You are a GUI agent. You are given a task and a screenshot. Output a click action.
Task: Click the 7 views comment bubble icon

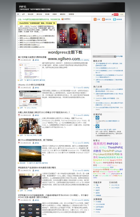74,88
